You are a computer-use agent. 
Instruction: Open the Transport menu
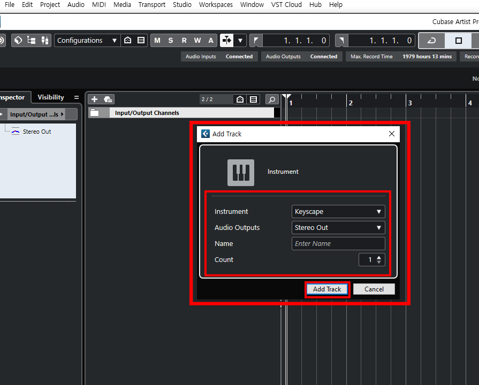152,5
